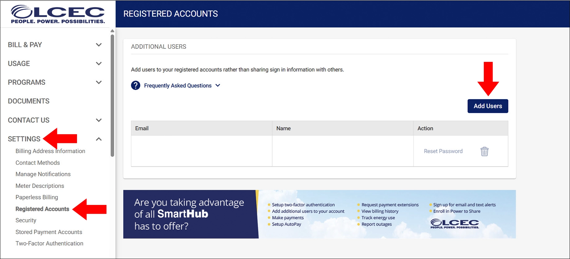Expand the Frequently Asked Questions dropdown
Screen dimensions: 570x259
pos(218,85)
